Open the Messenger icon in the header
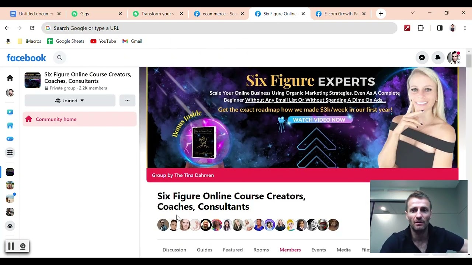472x265 pixels. click(422, 57)
